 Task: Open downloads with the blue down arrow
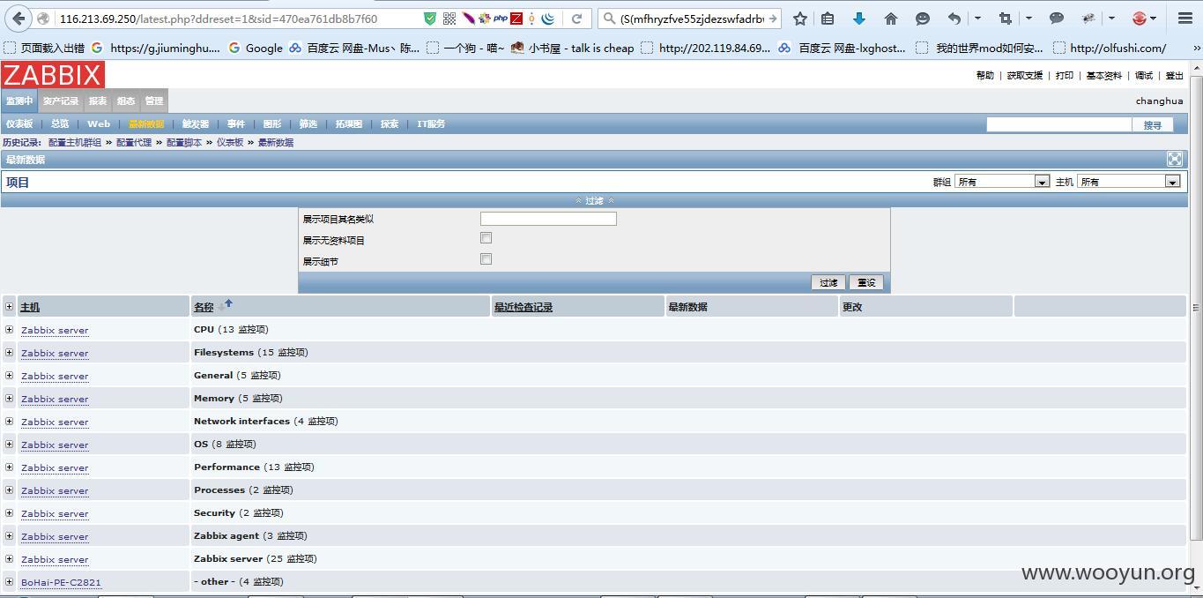[859, 19]
